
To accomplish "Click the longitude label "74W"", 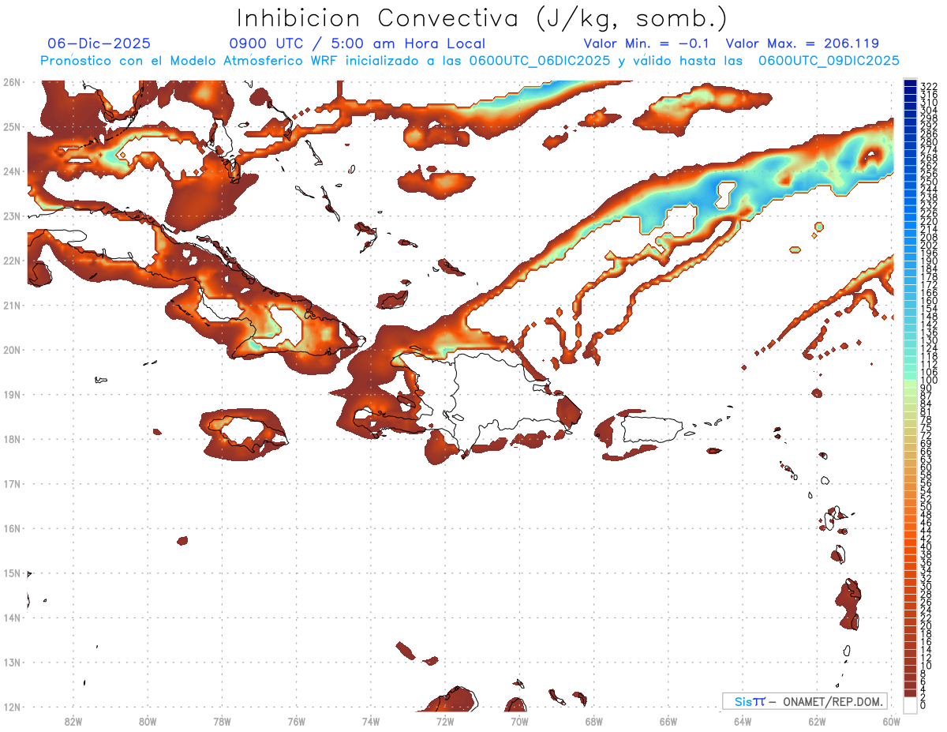I will pos(371,721).
